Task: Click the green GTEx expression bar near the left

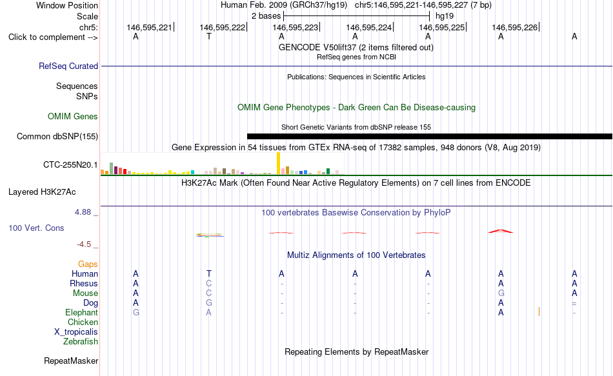Action: (x=112, y=168)
